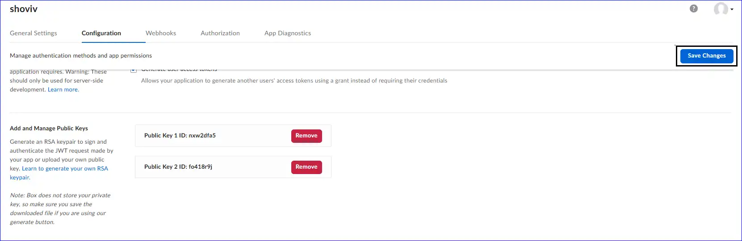742x241 pixels.
Task: Select the Public Key 2 ID fo418r9j text
Action: coord(178,167)
